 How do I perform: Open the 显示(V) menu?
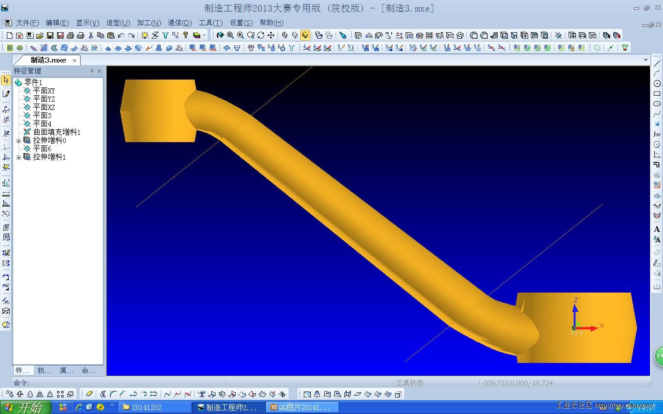[x=87, y=23]
